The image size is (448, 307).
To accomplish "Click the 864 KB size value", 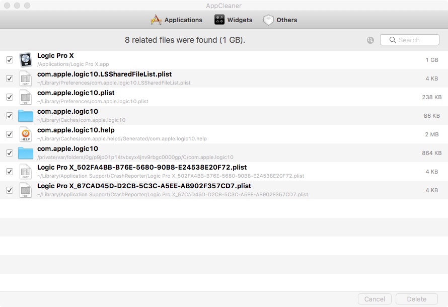I will click(432, 153).
